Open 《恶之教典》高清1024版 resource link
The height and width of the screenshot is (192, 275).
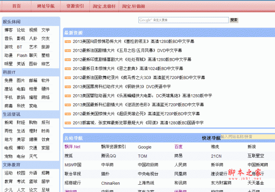point(128,69)
